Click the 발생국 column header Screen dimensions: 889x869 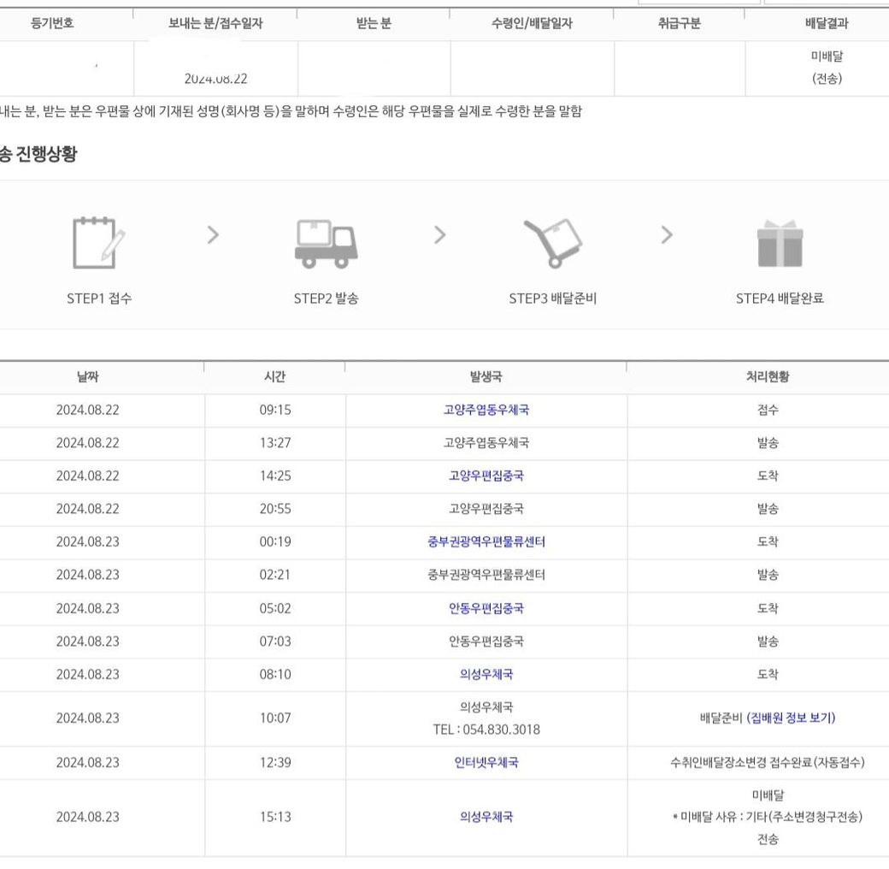tap(486, 377)
